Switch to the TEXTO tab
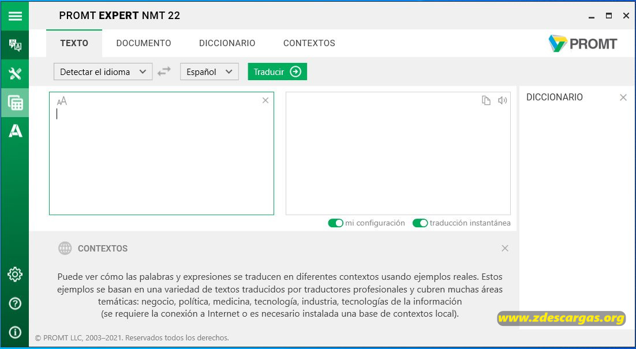 (x=74, y=43)
